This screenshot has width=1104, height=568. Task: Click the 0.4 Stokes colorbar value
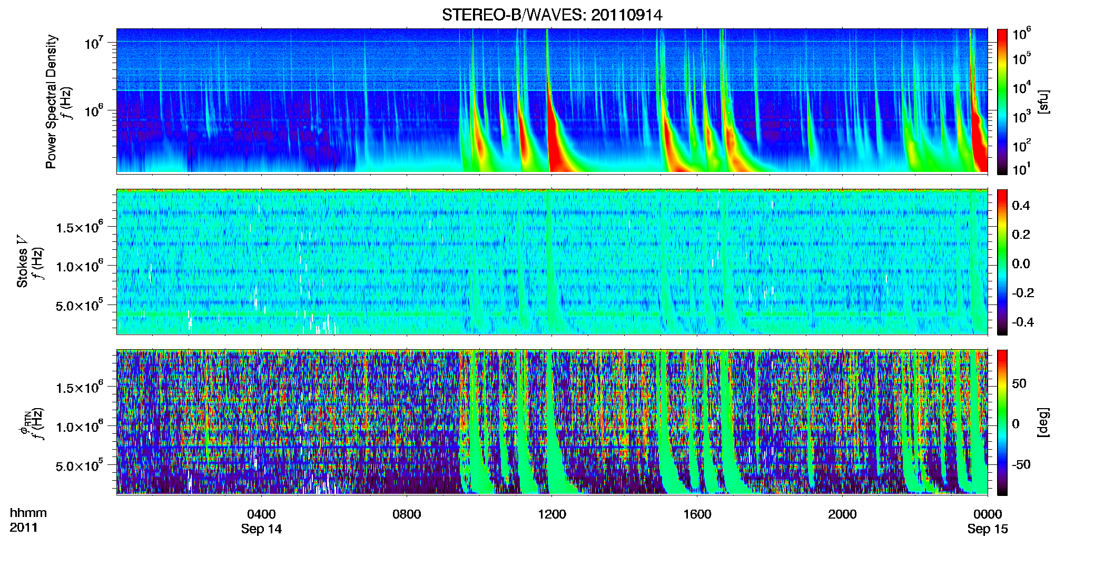pyautogui.click(x=1021, y=206)
